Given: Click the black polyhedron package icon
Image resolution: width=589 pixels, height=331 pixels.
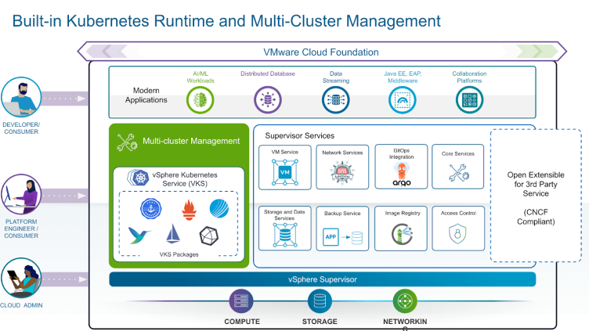Looking at the screenshot, I should [209, 236].
